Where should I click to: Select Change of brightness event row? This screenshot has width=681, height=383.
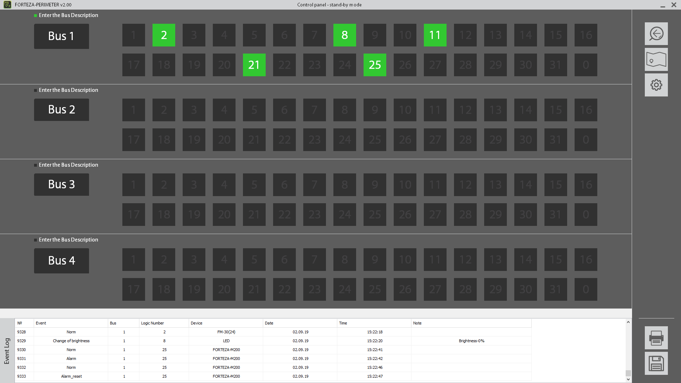(273, 341)
